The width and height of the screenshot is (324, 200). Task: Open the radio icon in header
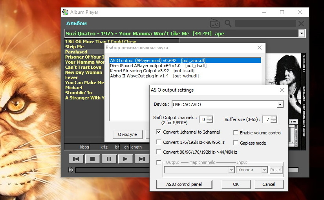[215, 23]
